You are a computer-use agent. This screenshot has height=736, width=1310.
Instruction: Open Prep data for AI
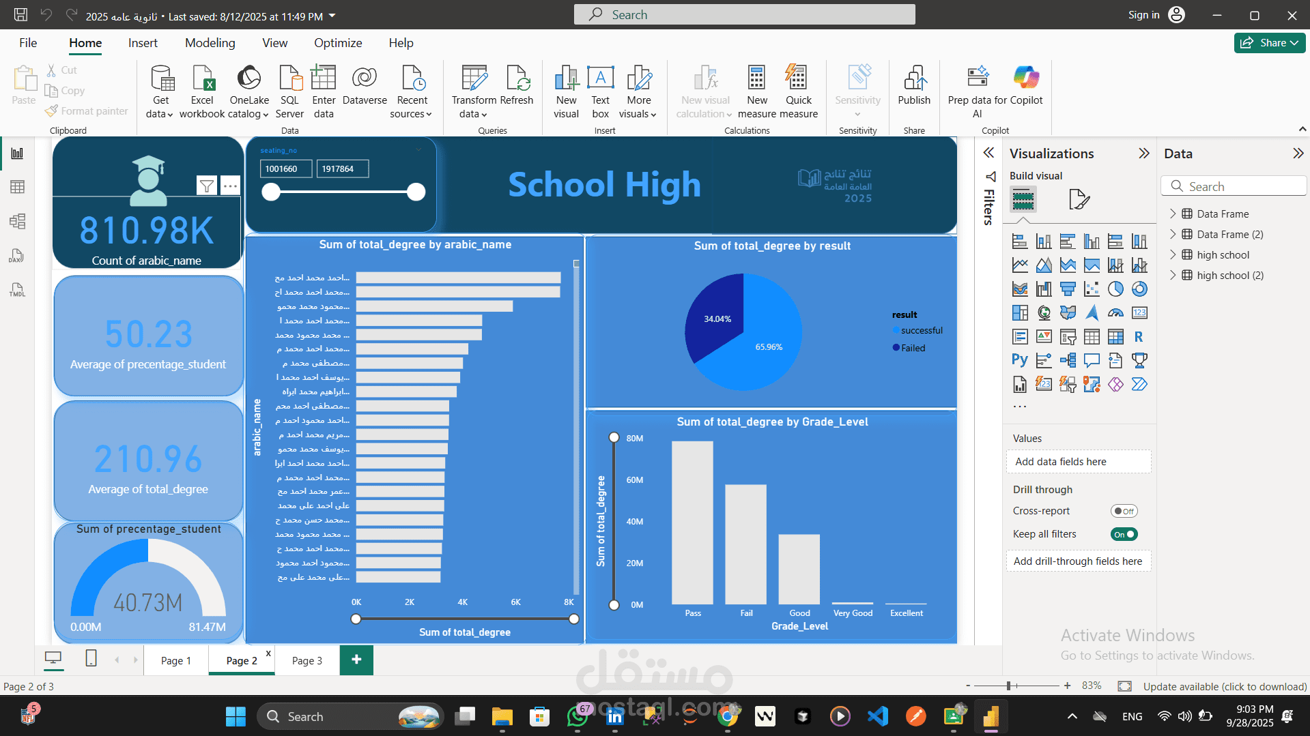(978, 92)
